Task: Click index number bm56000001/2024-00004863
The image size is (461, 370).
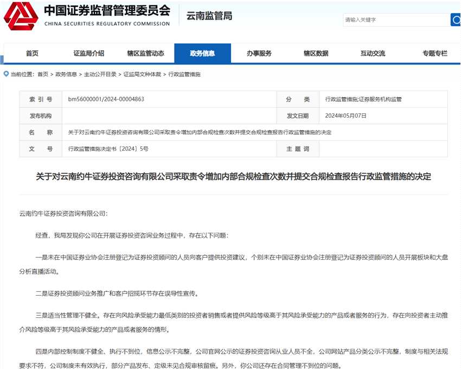Action: point(106,99)
